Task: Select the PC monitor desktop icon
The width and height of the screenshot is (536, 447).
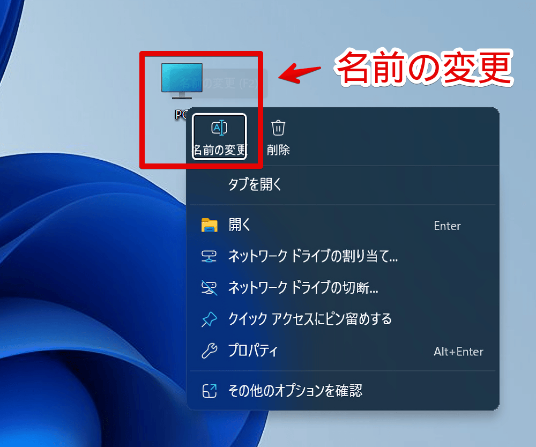Action: pos(182,80)
